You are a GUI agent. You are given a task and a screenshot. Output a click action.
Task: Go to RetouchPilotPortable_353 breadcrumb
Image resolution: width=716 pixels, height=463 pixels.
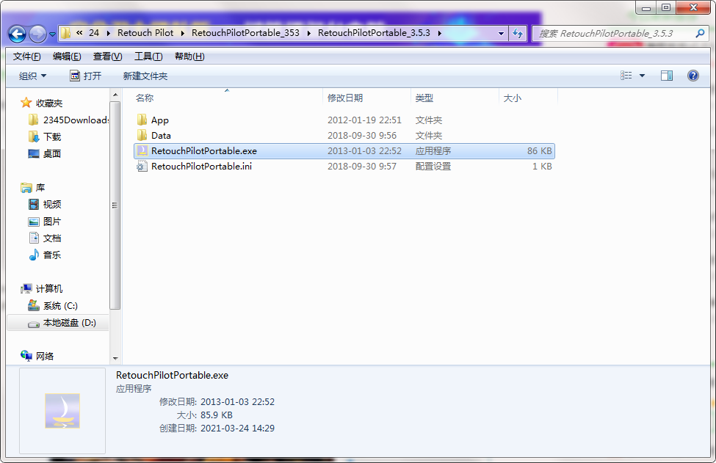(245, 33)
